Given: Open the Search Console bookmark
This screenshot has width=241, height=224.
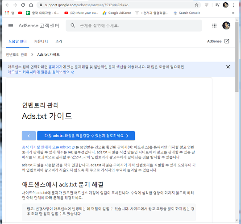Looking at the screenshot, I should click(x=187, y=13).
